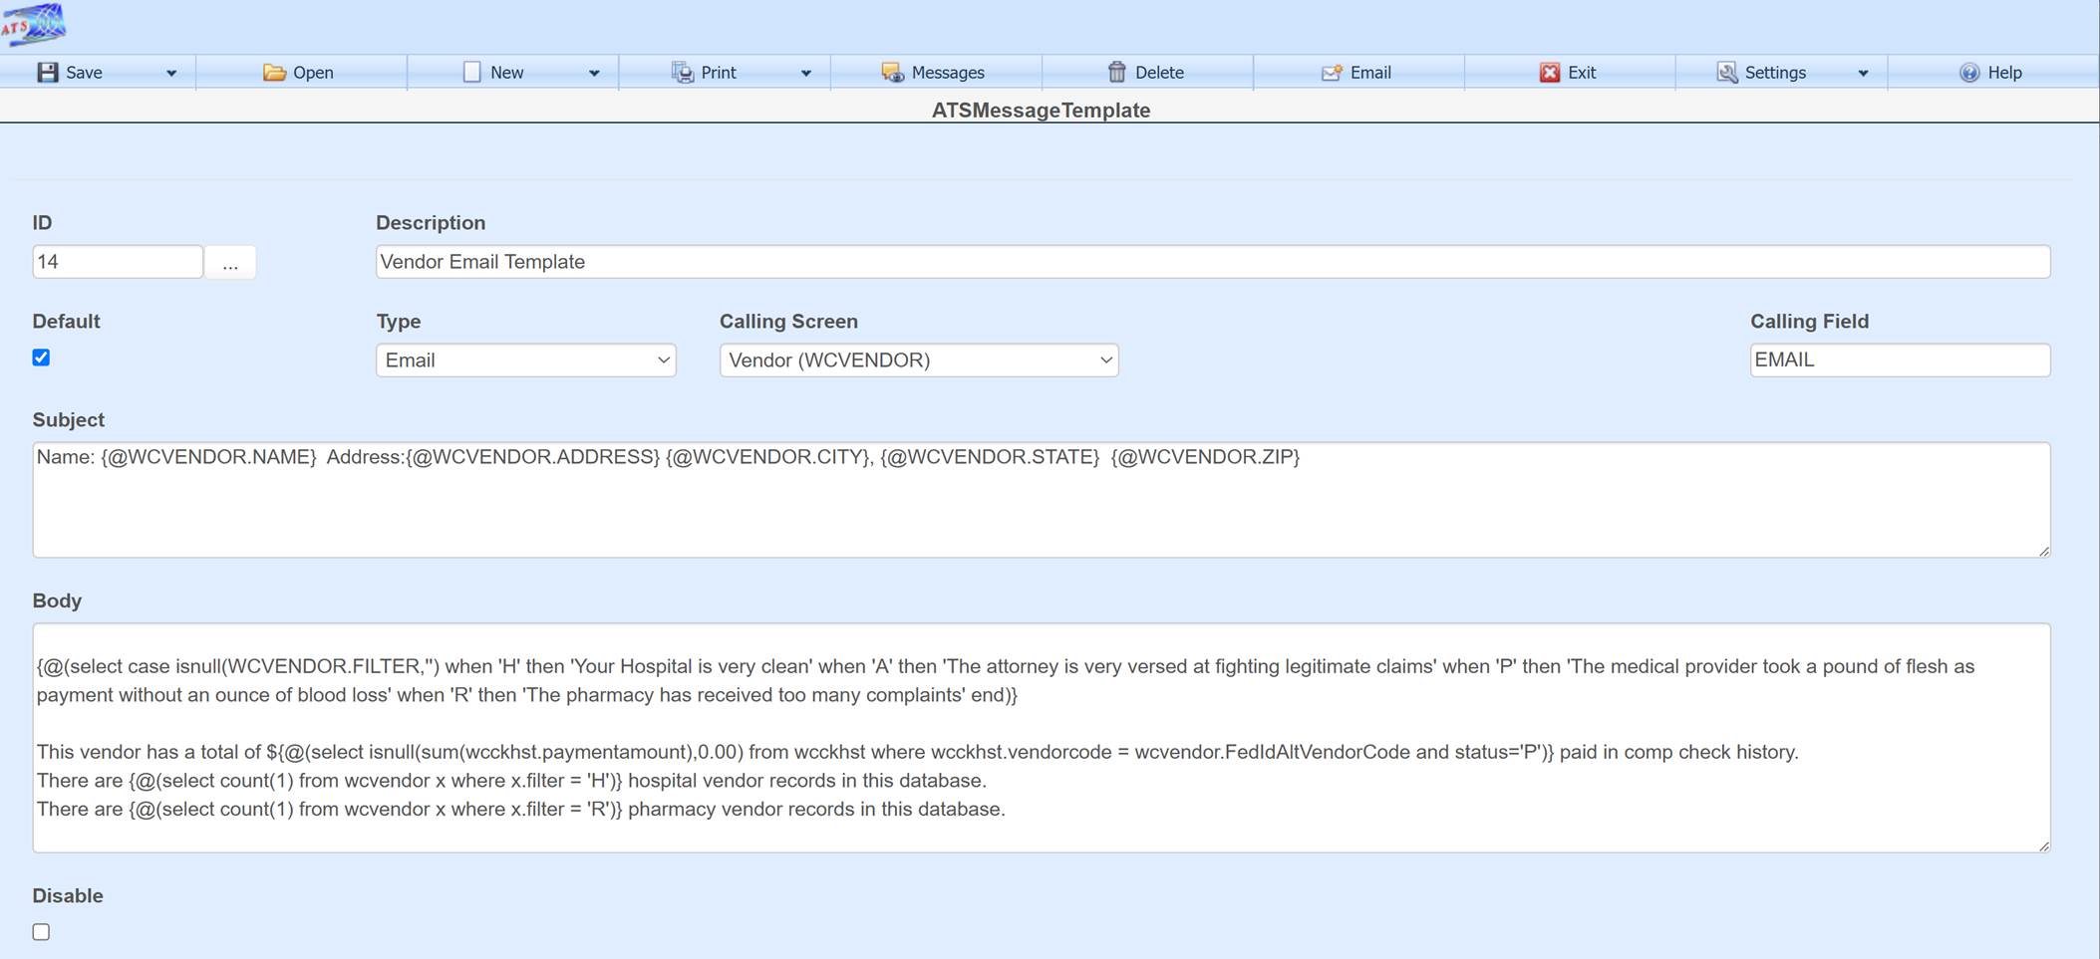Select the Print icon
This screenshot has width=2100, height=959.
pyautogui.click(x=682, y=72)
